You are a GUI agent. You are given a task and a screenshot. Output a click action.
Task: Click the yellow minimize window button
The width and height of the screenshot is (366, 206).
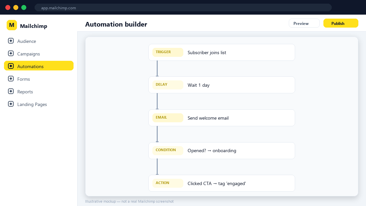click(16, 7)
